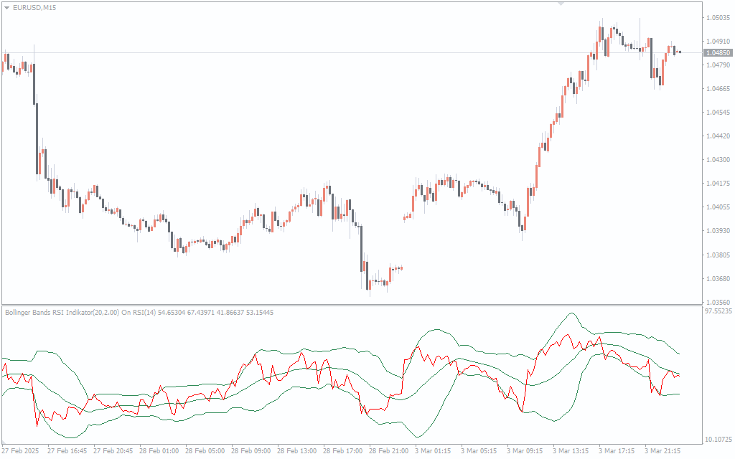Click the 28 Feb 21:00 time label
The width and height of the screenshot is (735, 459).
pyautogui.click(x=388, y=451)
